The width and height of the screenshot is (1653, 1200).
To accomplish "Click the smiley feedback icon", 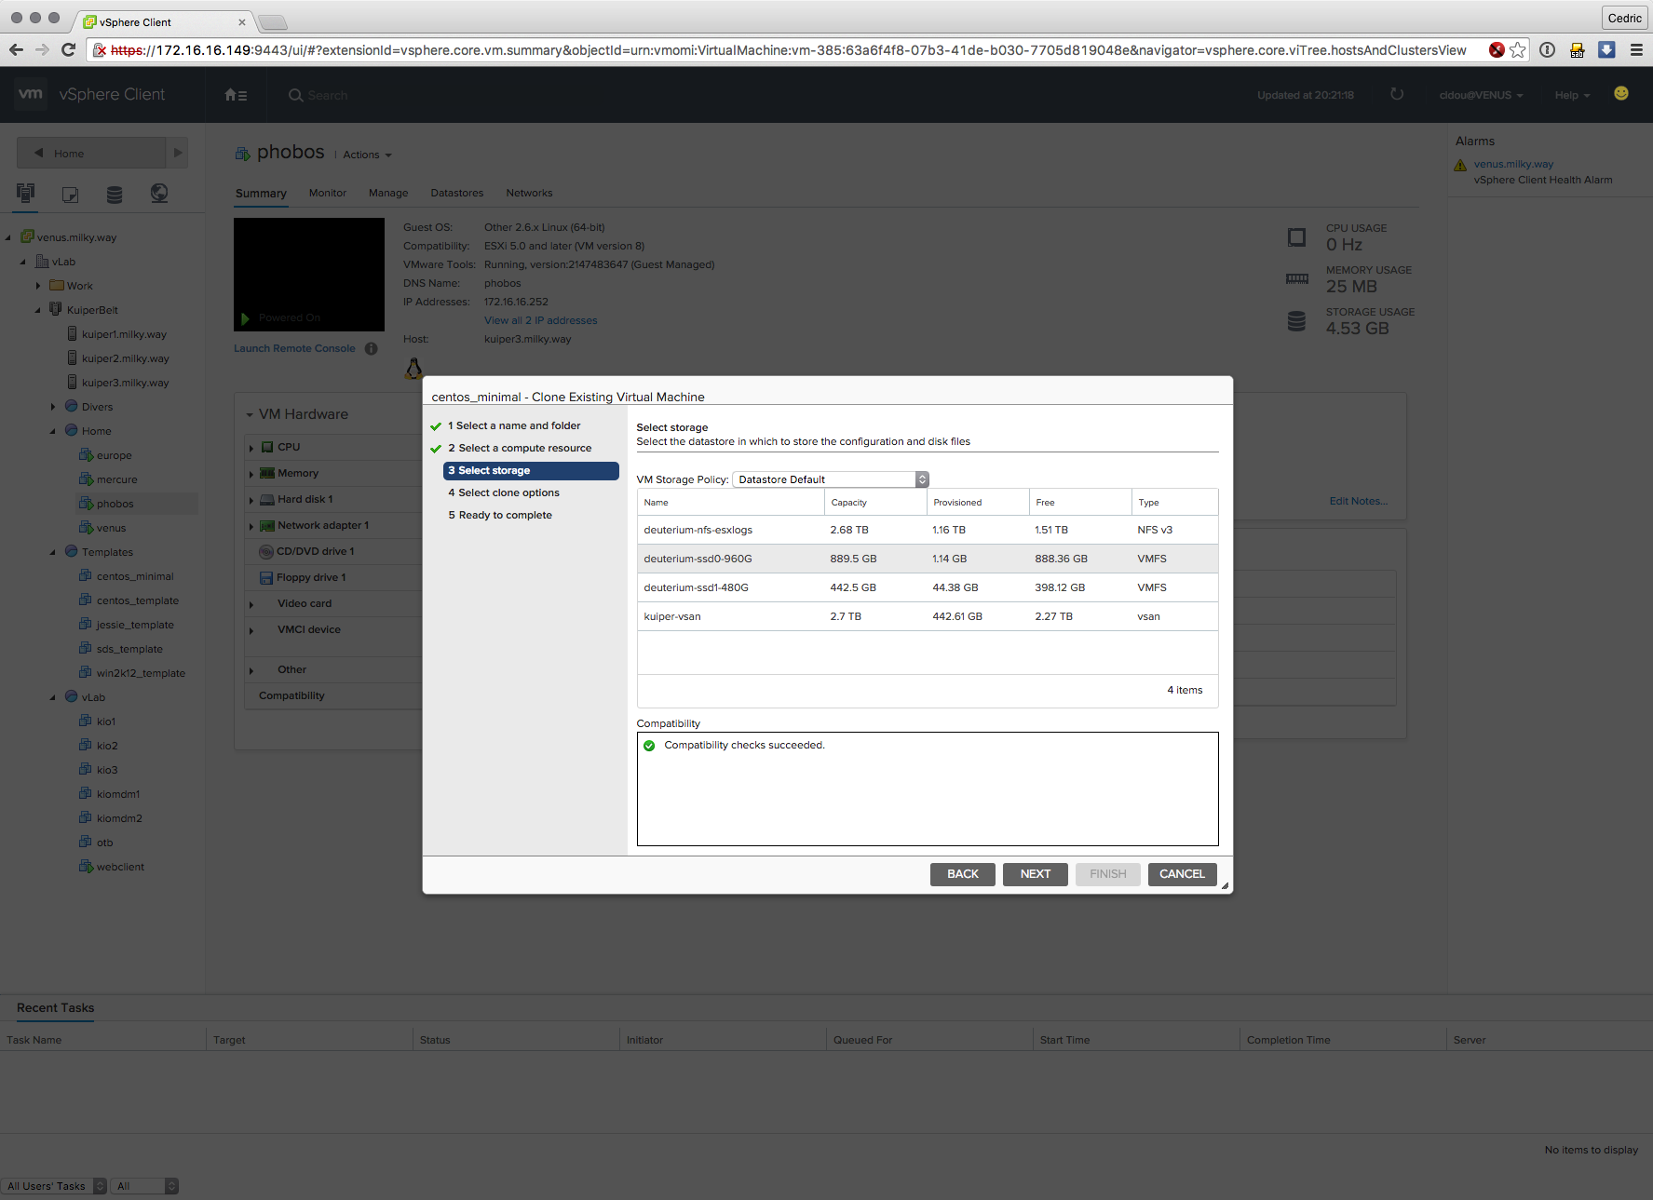I will coord(1620,94).
